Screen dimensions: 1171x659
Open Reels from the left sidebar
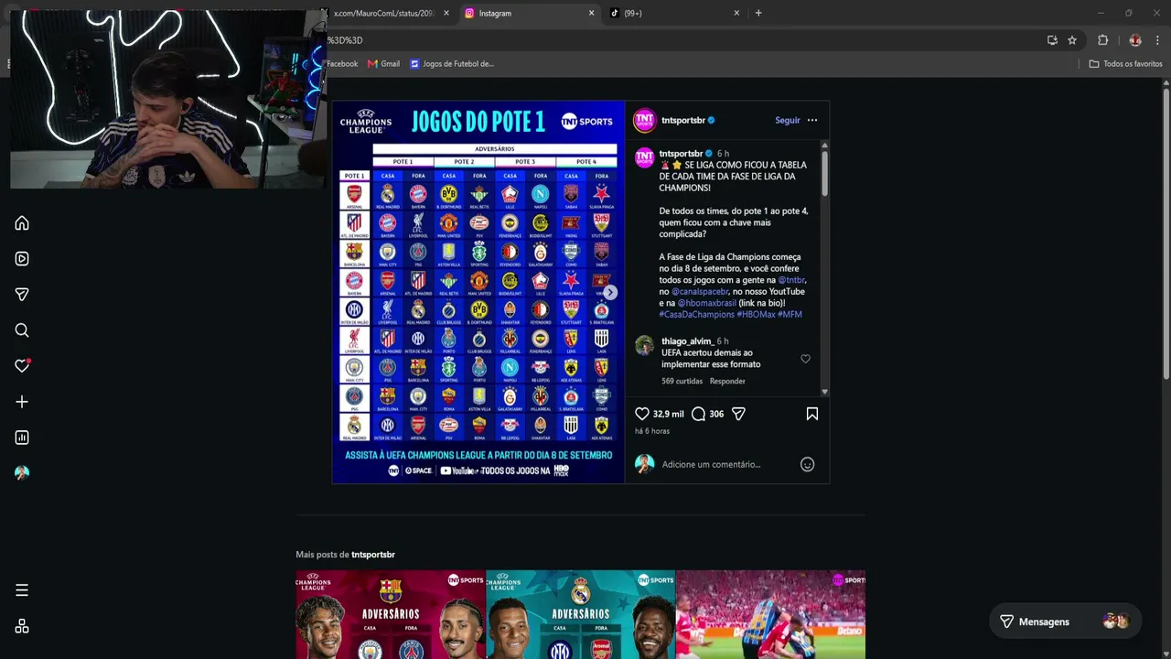coord(22,259)
